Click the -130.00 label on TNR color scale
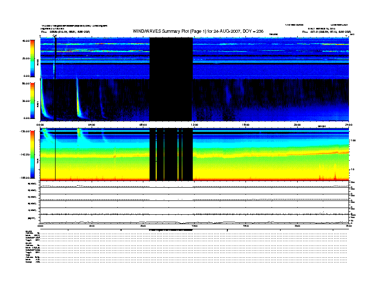The image size is (376, 290). pyautogui.click(x=25, y=131)
